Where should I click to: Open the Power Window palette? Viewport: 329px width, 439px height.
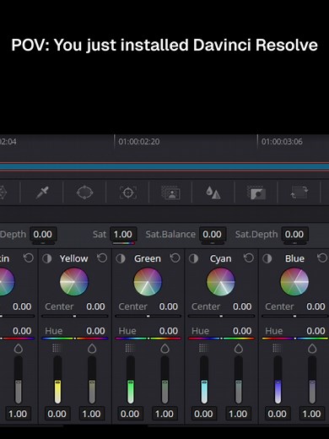pyautogui.click(x=84, y=192)
